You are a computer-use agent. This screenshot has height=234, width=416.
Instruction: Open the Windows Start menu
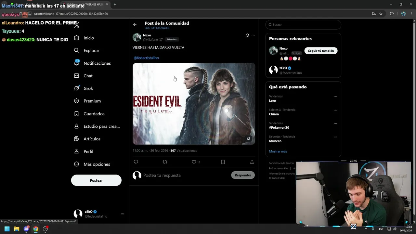(7, 229)
